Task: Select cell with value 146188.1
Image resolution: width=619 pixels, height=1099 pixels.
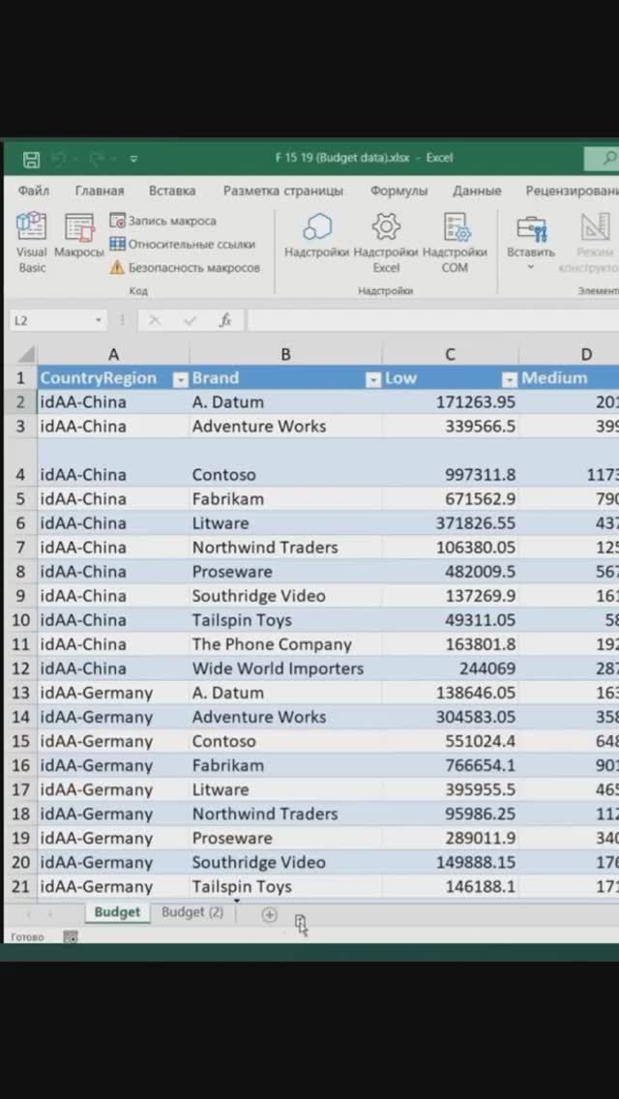Action: pos(450,886)
